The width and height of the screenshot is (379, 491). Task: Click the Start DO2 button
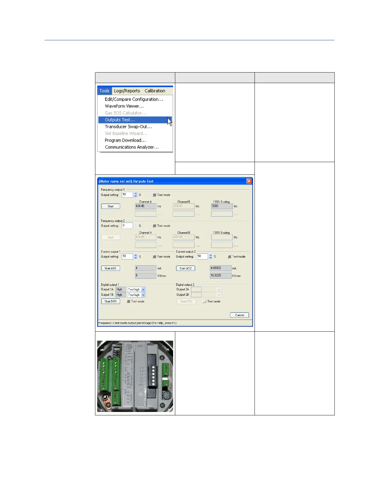click(x=186, y=301)
